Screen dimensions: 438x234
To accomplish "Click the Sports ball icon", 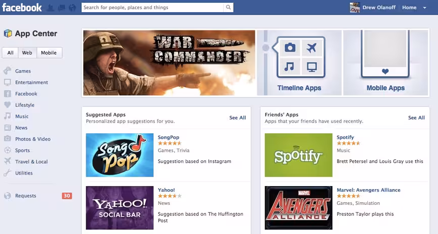I will (8, 150).
